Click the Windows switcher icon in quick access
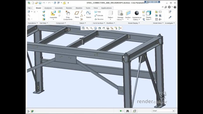This screenshot has height=114, width=203. (x=58, y=3)
